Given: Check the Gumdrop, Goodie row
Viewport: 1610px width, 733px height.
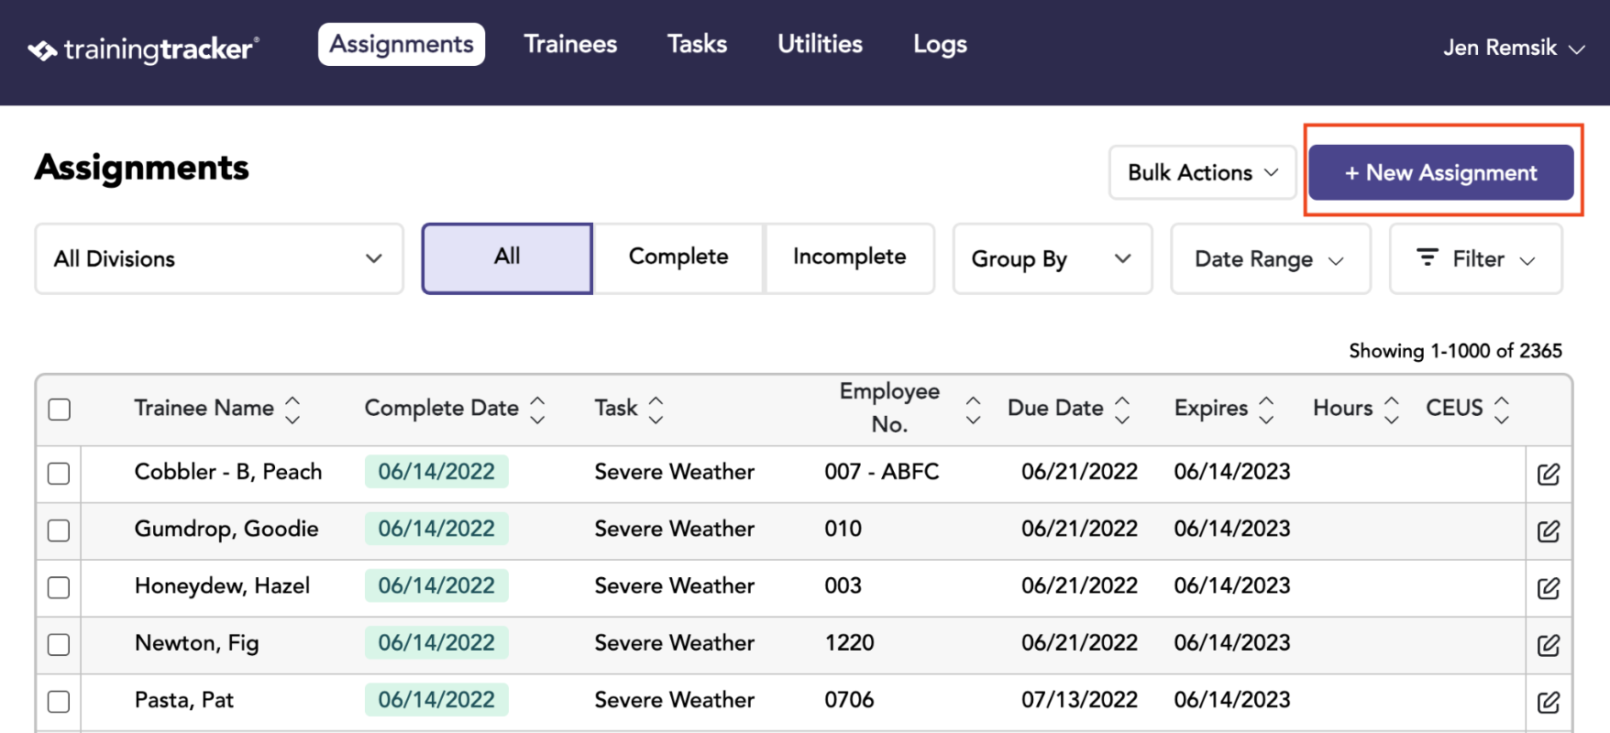Looking at the screenshot, I should point(59,530).
